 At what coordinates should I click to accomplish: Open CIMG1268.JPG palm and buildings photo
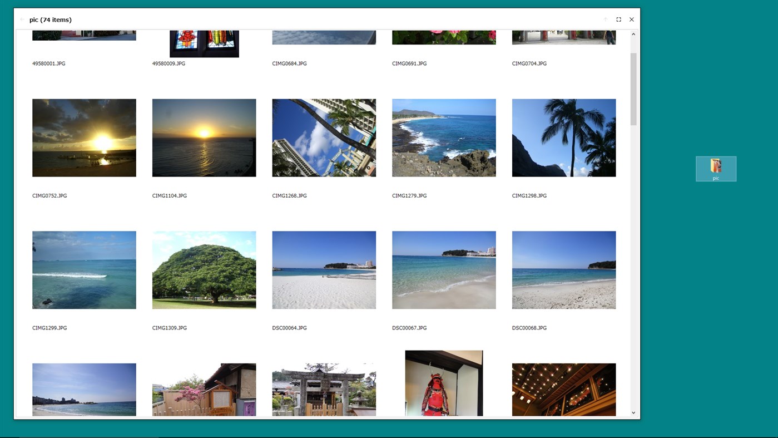pos(324,137)
